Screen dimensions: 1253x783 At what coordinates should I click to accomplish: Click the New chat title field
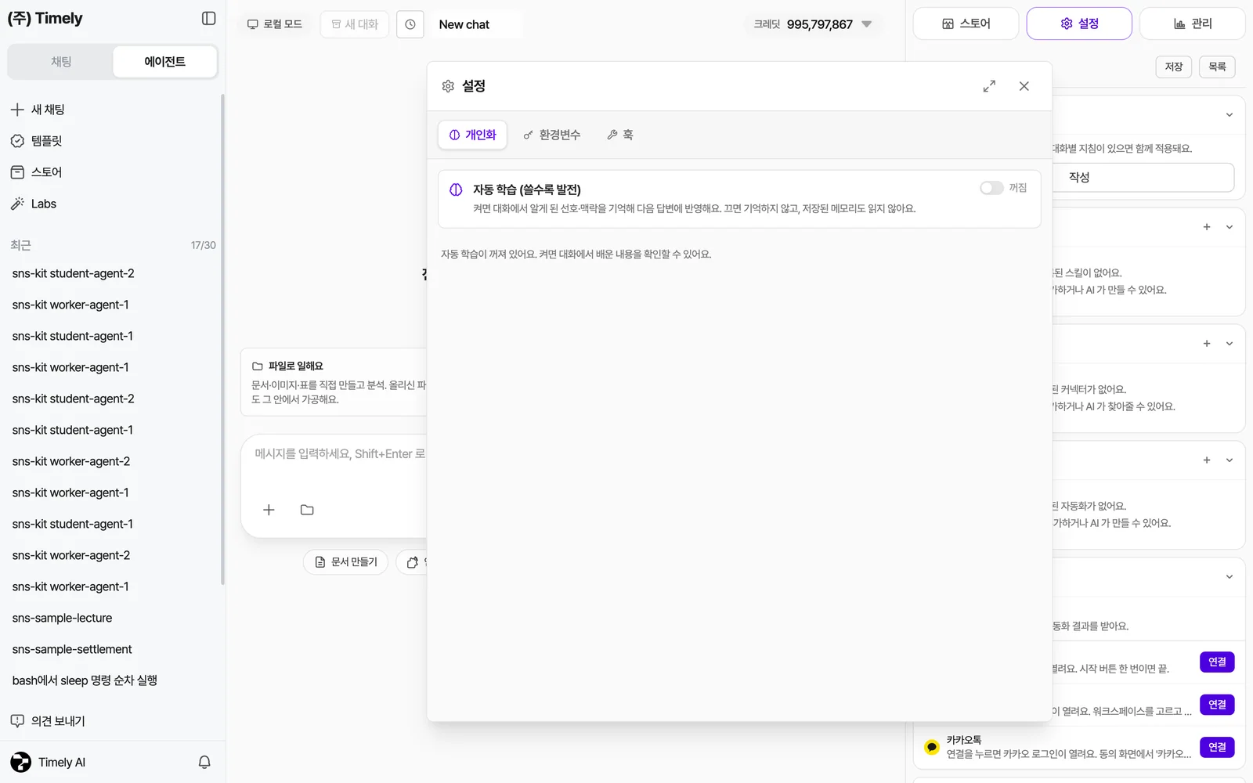coord(477,24)
